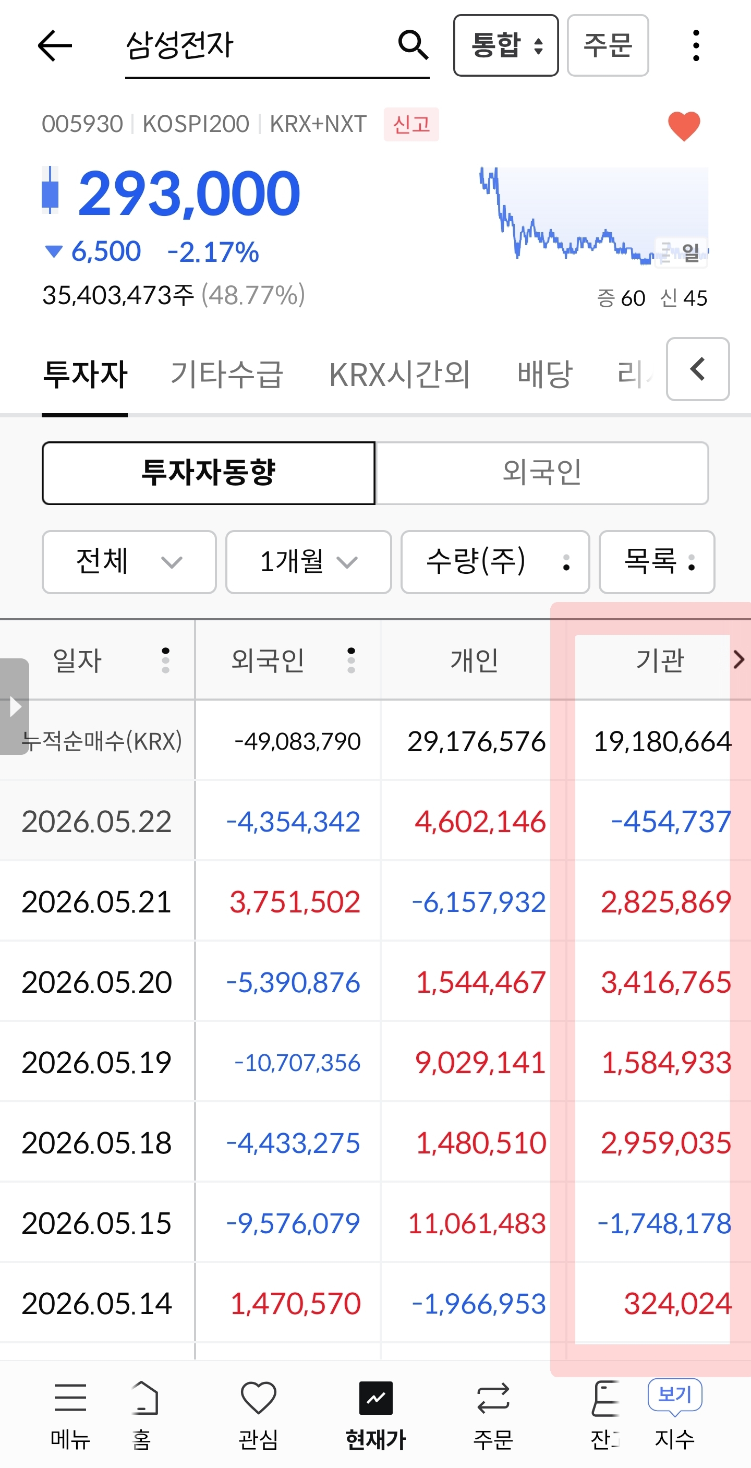Tap the candlestick icon beside the price
Image resolution: width=751 pixels, height=1468 pixels.
tap(50, 190)
